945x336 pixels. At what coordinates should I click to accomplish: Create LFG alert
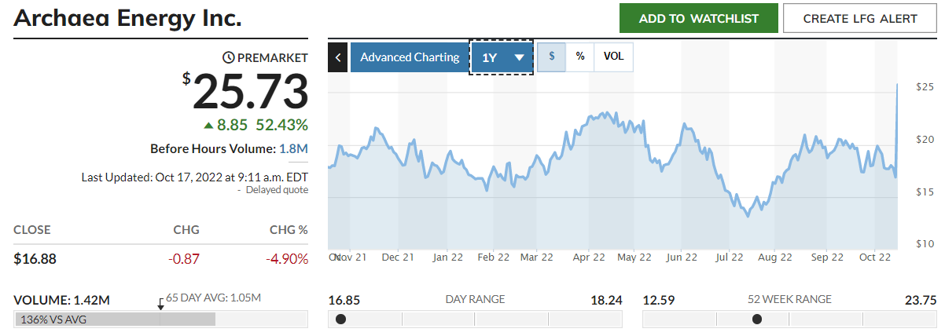[860, 18]
